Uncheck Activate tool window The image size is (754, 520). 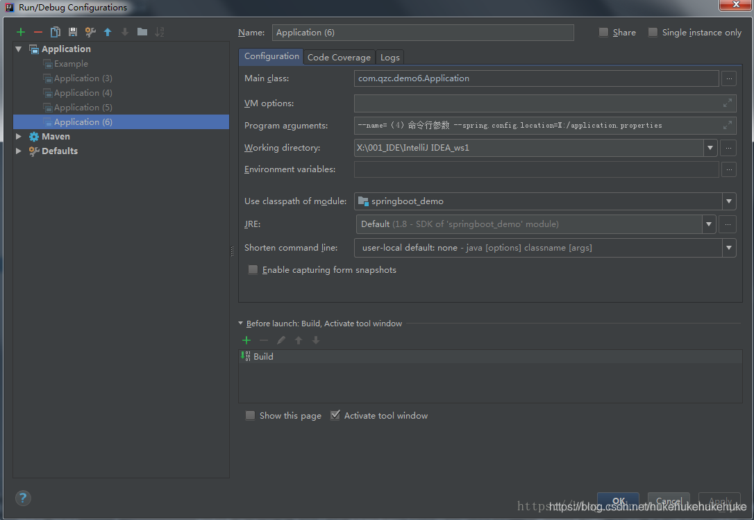pyautogui.click(x=335, y=415)
